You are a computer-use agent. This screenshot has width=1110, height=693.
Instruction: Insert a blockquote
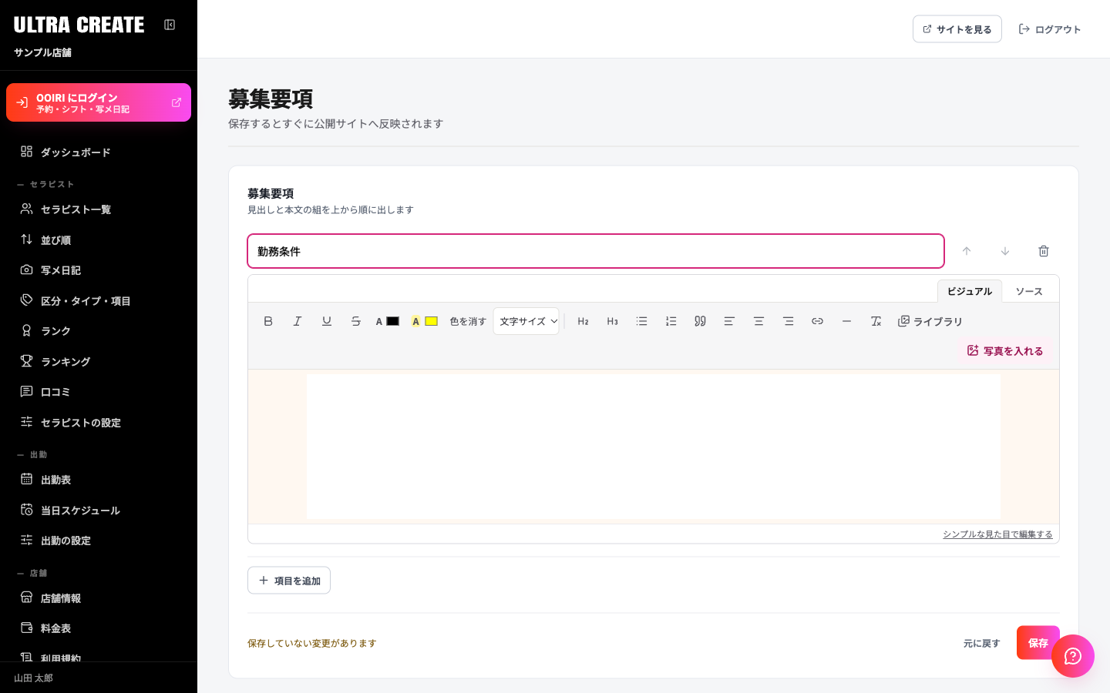click(700, 321)
